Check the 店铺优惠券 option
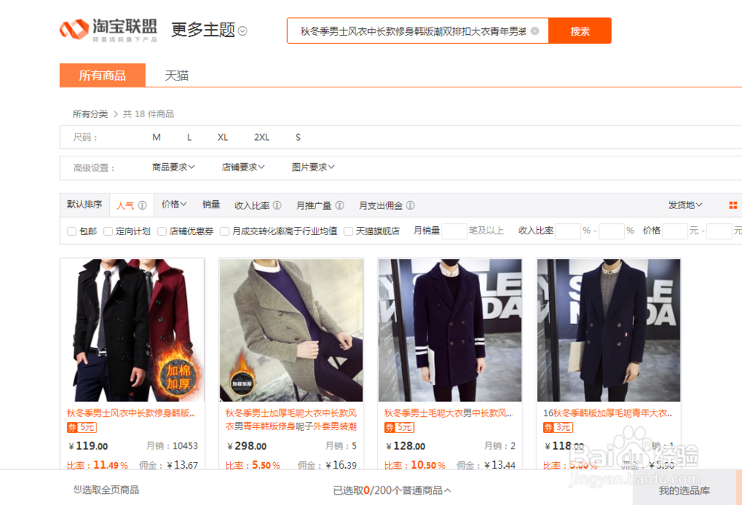This screenshot has width=742, height=505. click(x=162, y=231)
